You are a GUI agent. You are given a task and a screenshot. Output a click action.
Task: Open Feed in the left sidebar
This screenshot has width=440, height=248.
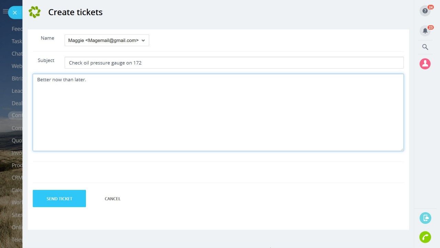[x=17, y=29]
